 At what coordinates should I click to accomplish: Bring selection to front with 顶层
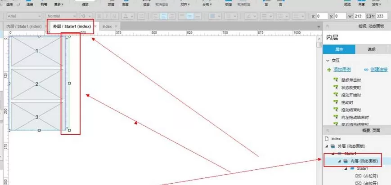111,4
